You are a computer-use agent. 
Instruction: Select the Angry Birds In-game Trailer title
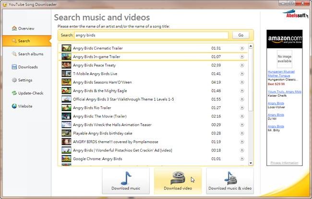(96, 57)
